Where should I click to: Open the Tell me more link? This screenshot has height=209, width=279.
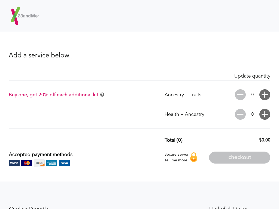[x=176, y=160]
